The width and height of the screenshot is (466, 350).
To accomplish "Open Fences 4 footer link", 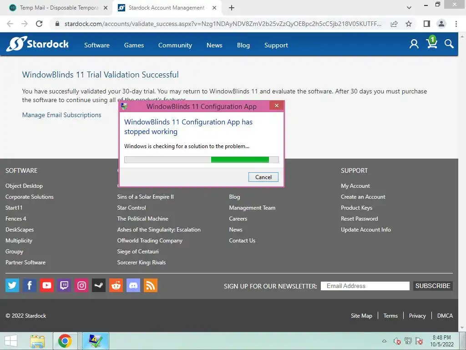I will pos(16,218).
